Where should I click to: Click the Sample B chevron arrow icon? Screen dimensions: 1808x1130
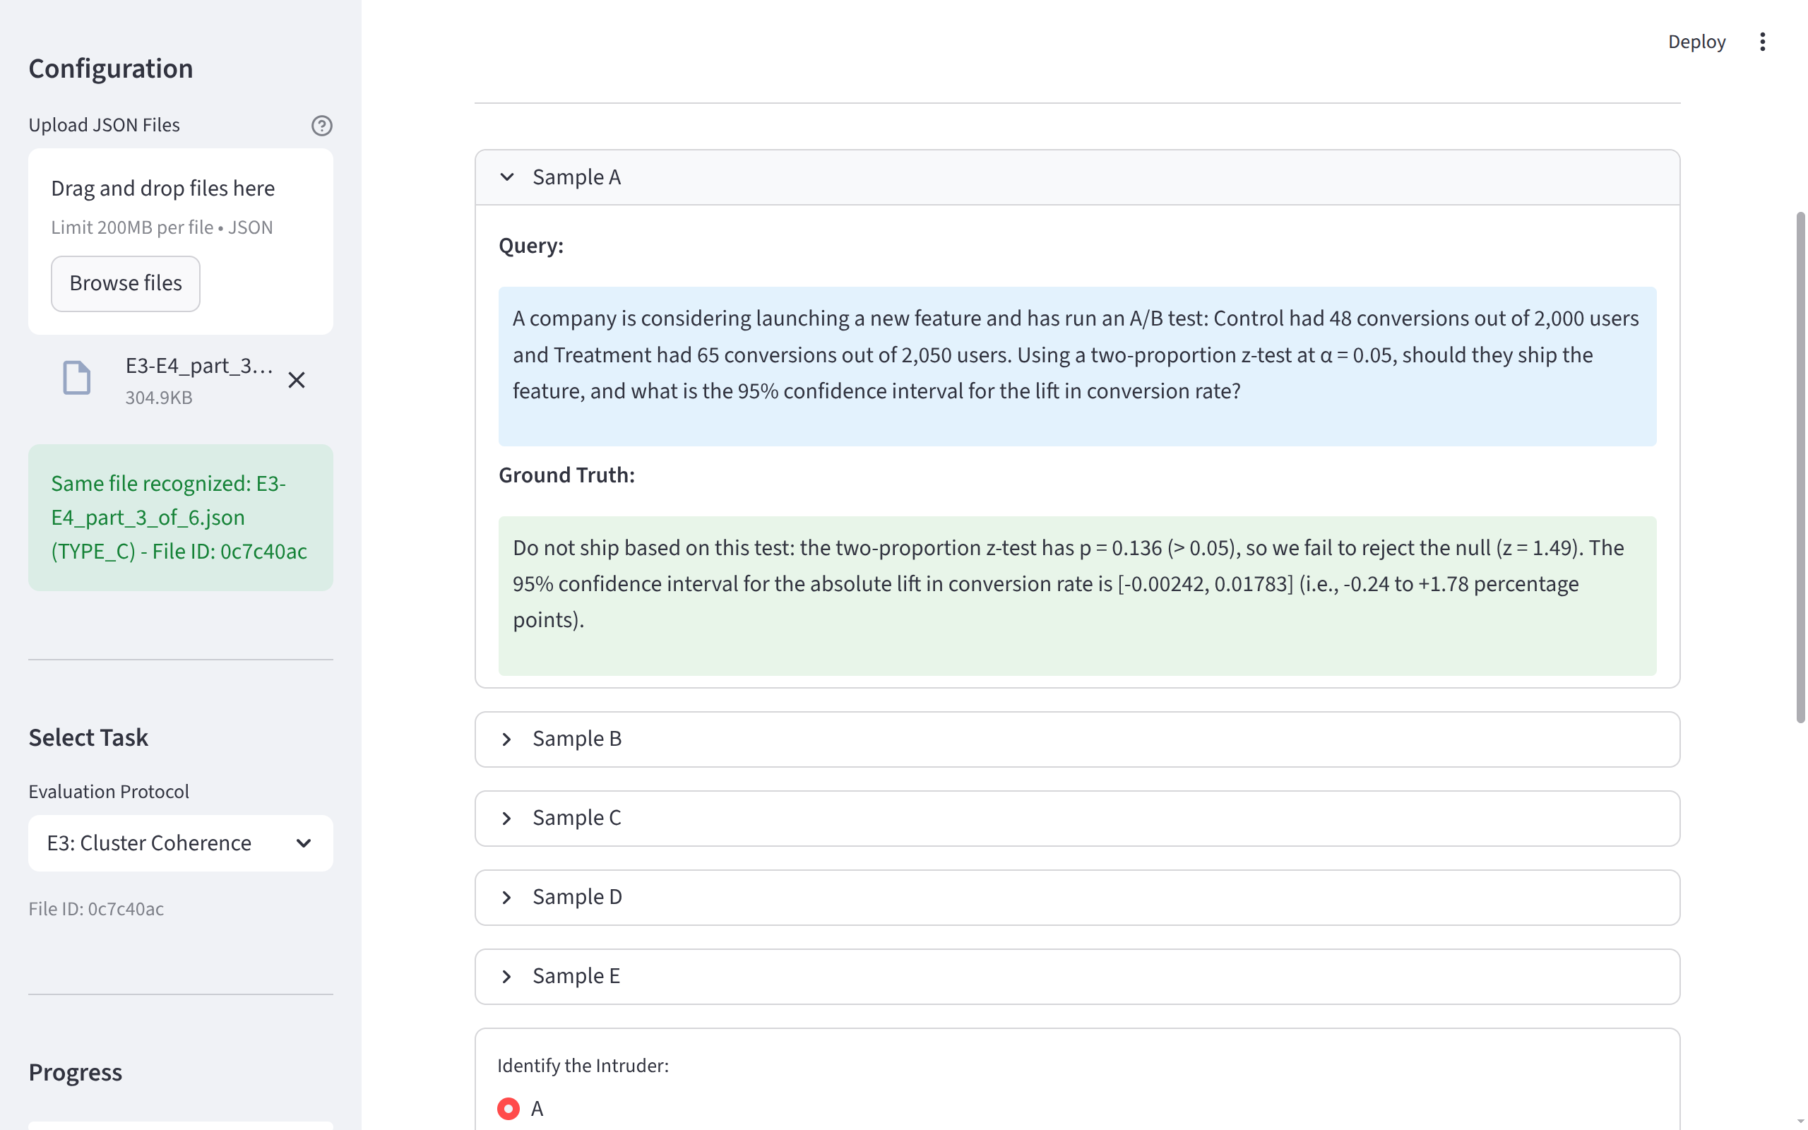pos(507,739)
